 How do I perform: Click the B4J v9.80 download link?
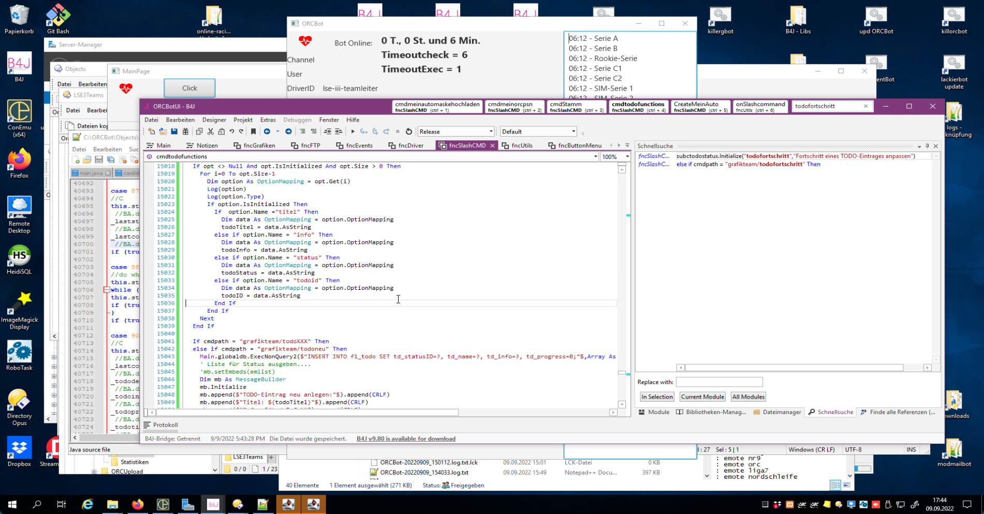tap(406, 438)
